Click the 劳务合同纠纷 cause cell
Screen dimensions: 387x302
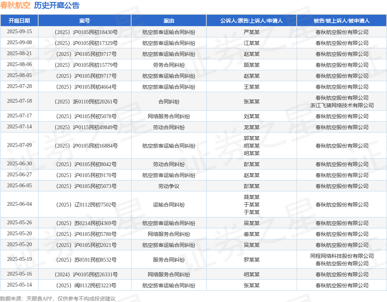coord(169,65)
